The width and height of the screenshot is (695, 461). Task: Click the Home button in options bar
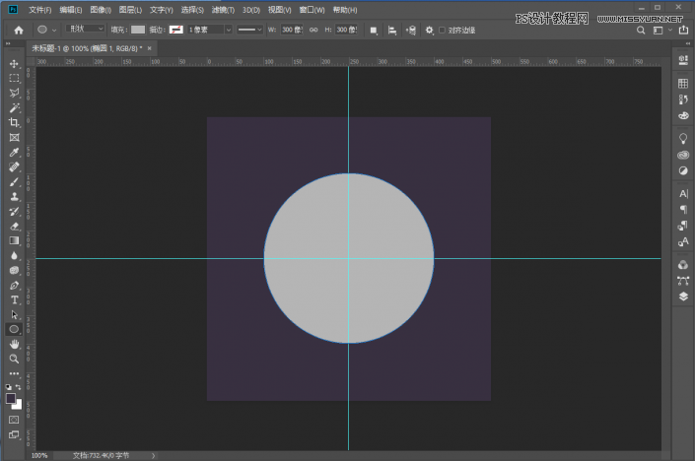[x=18, y=30]
